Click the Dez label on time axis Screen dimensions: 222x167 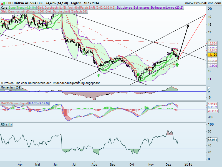[168, 164]
